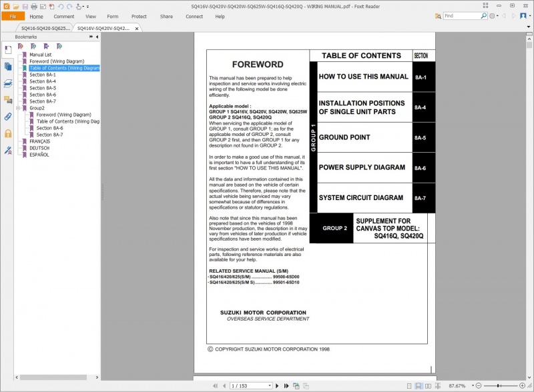534x392 pixels.
Task: Go to the first page arrow
Action: click(215, 386)
